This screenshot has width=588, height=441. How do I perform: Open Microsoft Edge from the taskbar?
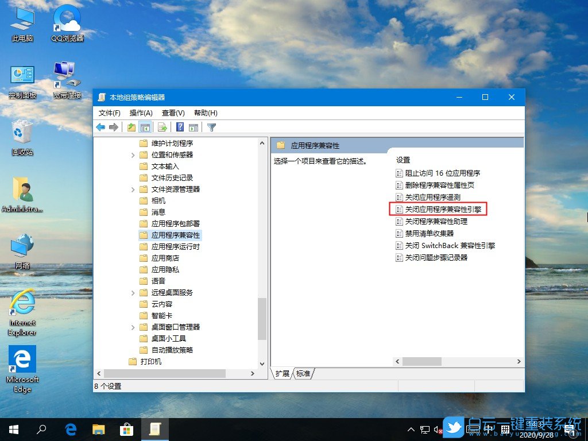(x=70, y=429)
